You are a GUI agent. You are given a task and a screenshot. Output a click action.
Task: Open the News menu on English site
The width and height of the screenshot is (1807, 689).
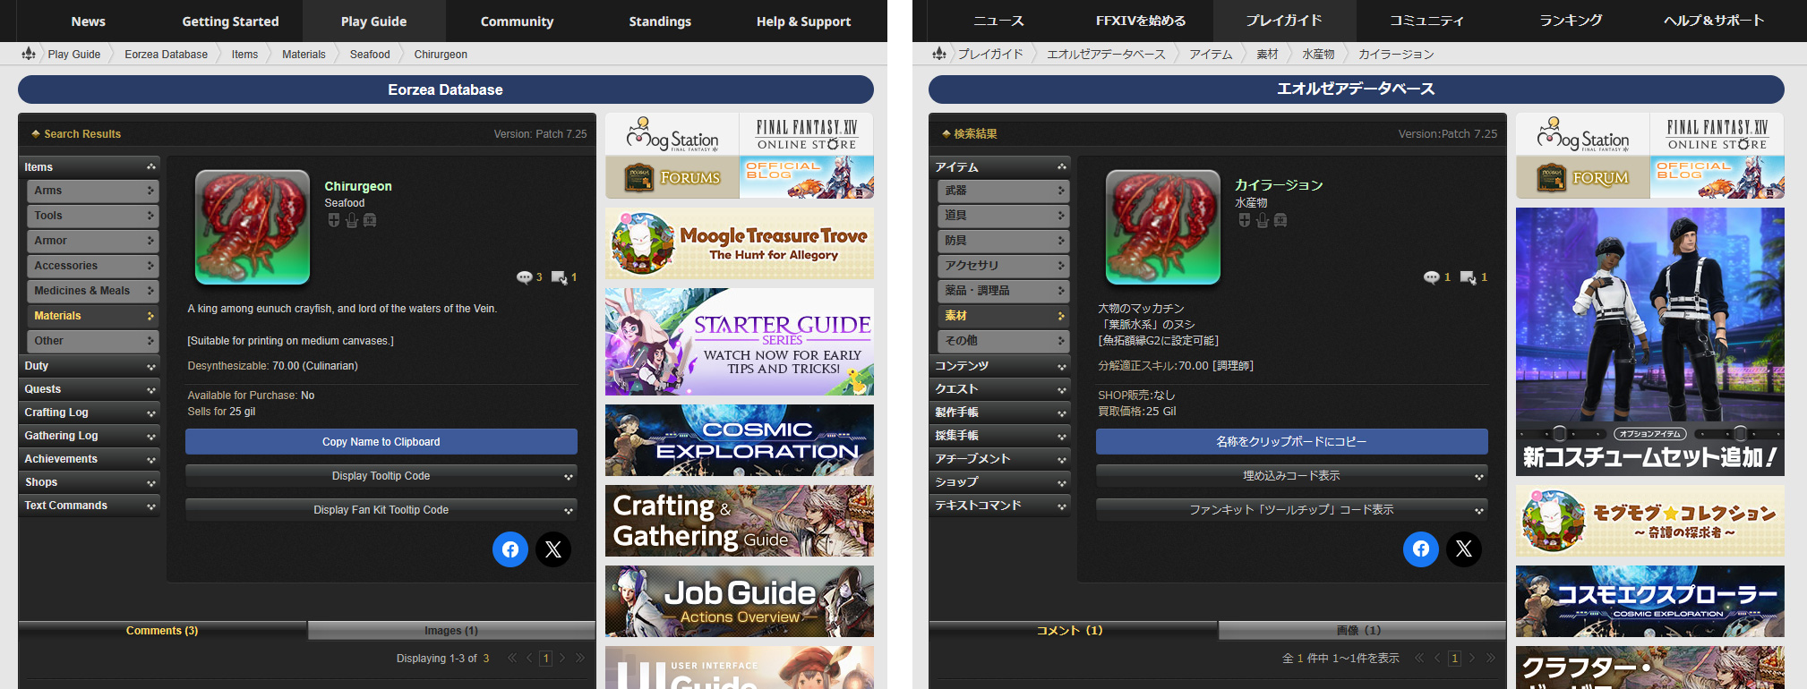[89, 21]
